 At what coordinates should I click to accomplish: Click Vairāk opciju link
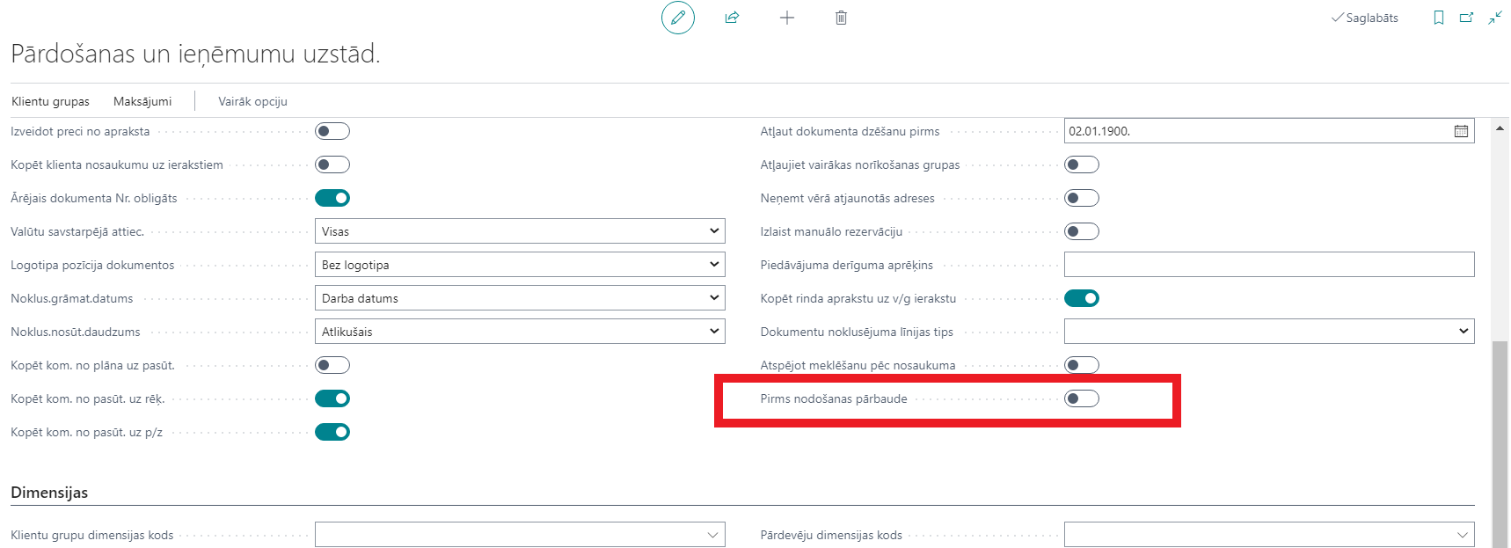[252, 101]
